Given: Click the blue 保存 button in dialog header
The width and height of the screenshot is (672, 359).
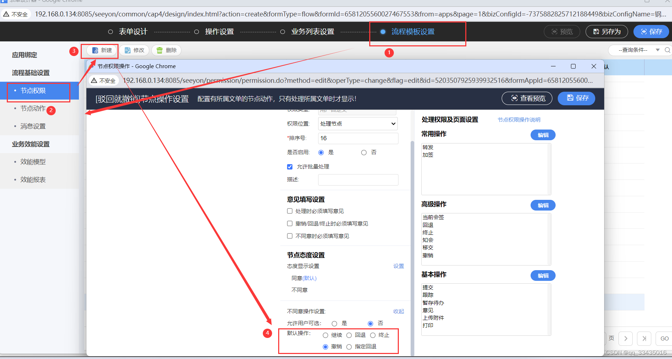Looking at the screenshot, I should 576,98.
